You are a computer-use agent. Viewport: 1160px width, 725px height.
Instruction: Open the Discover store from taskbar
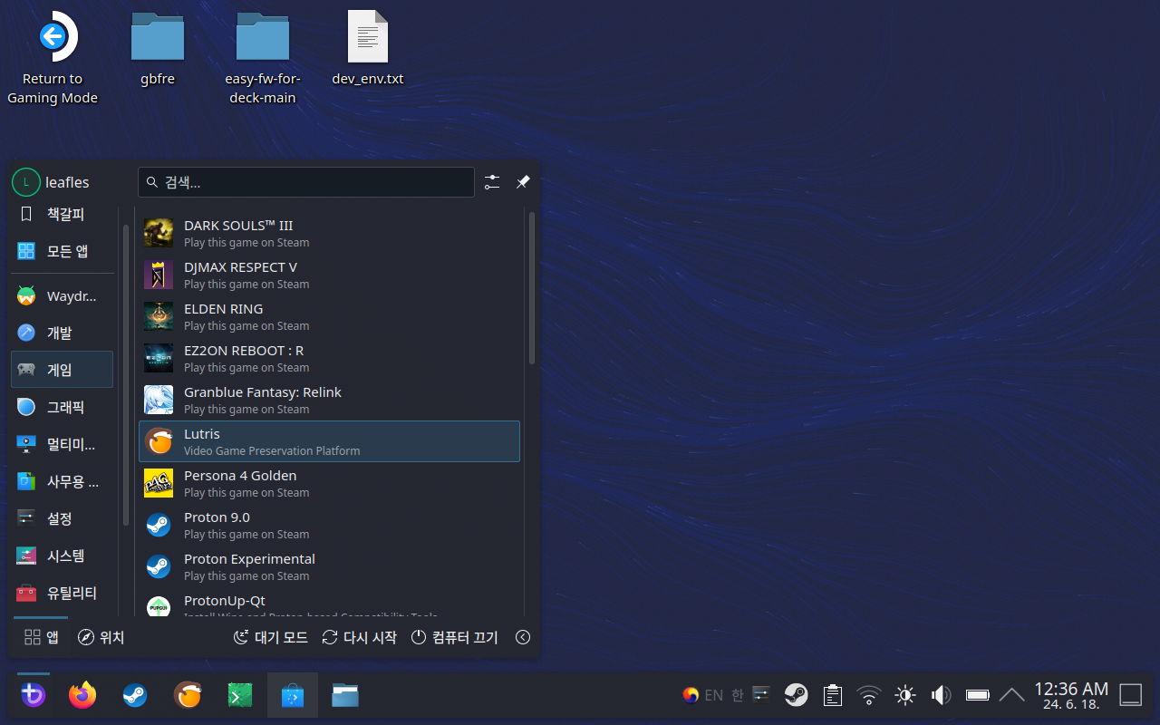click(293, 695)
